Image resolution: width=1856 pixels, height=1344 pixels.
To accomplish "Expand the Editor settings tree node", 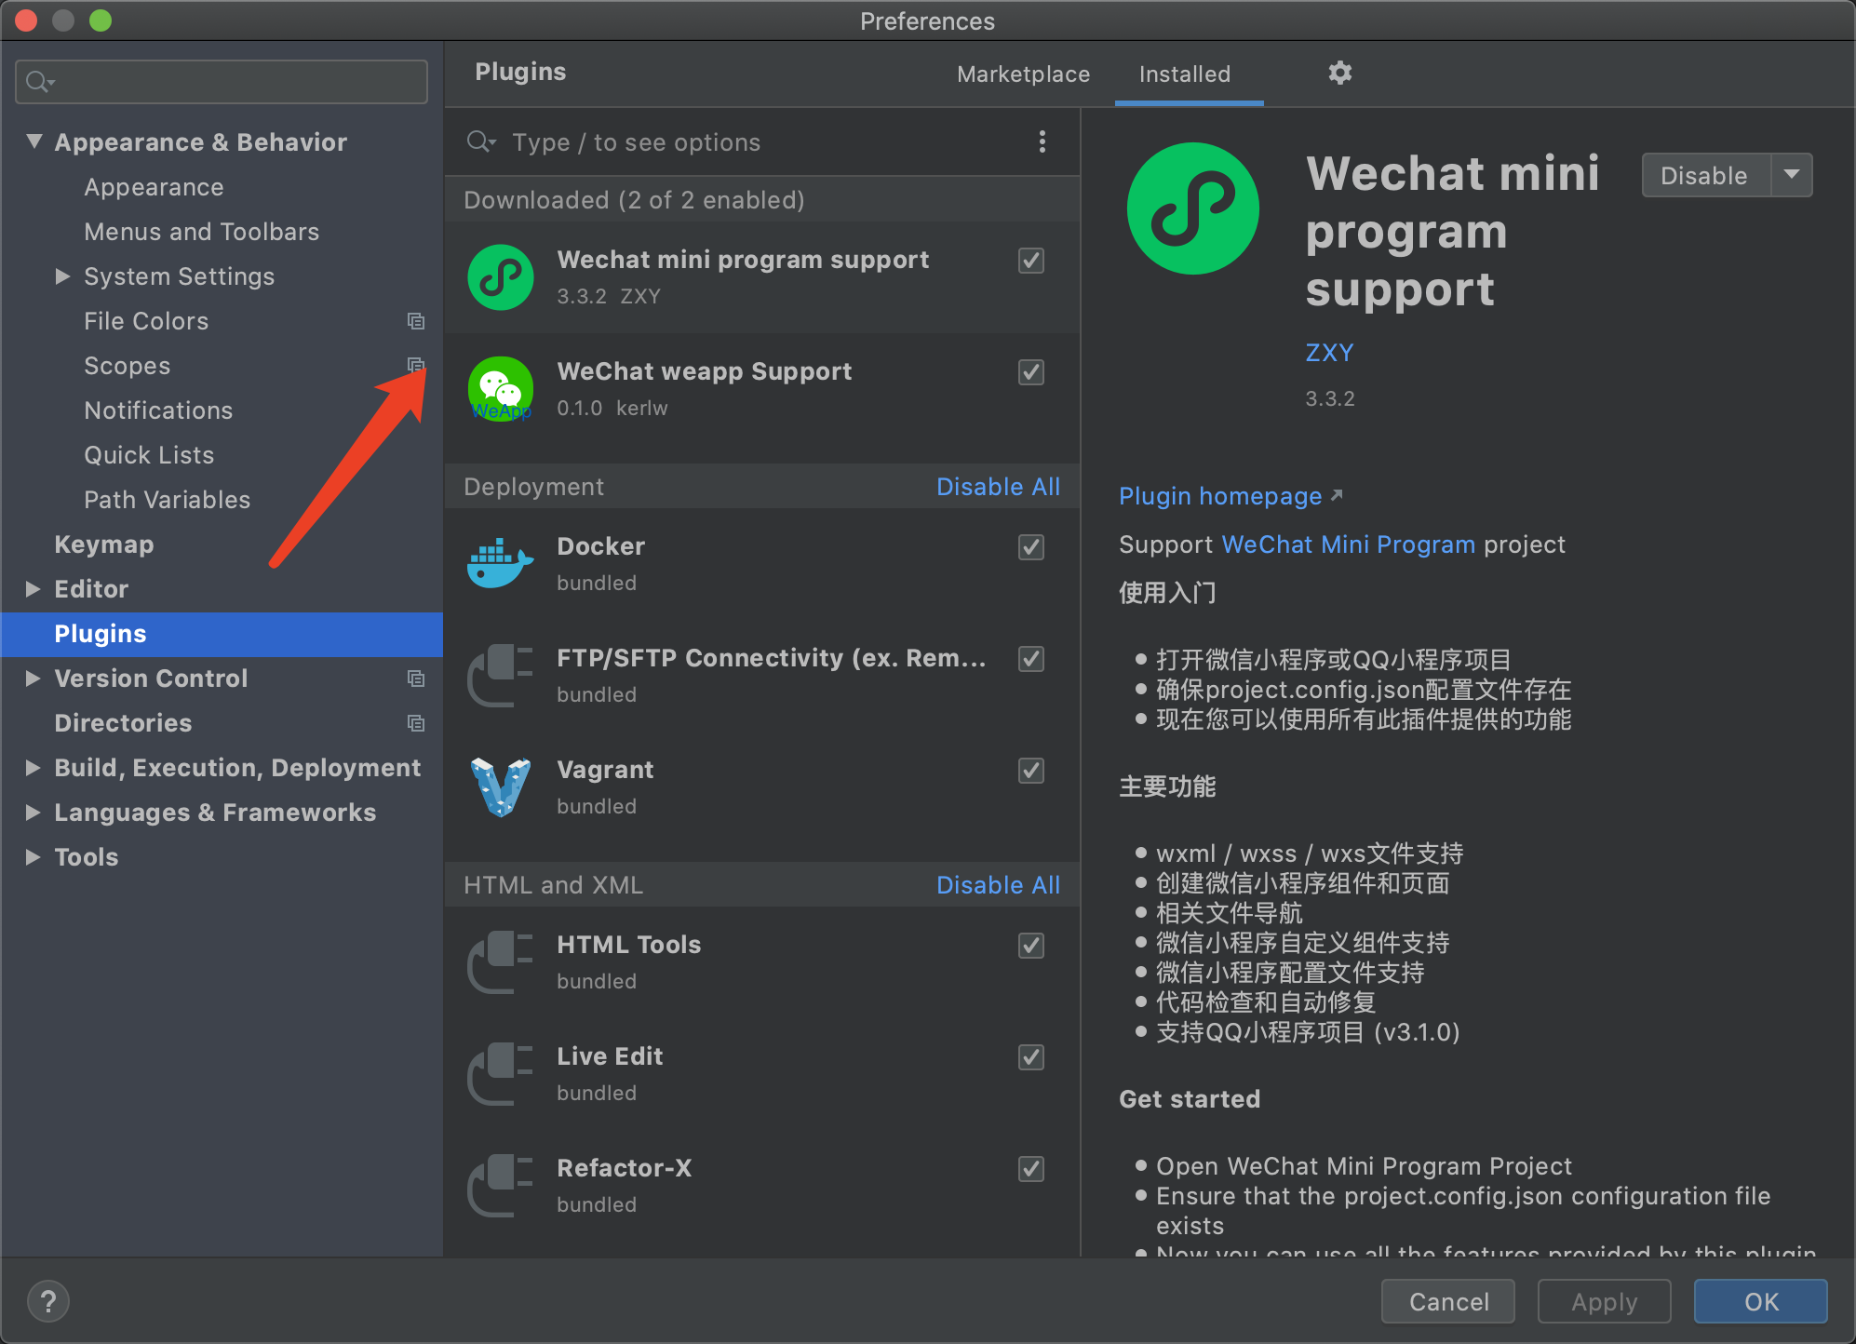I will [x=34, y=589].
